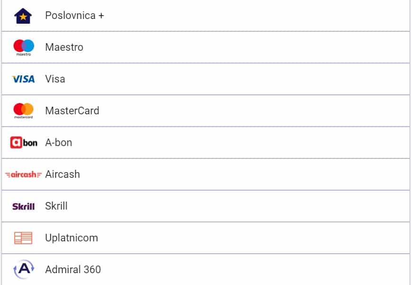Open the Admiral 360 option text
Screen dimensions: 411x285
(x=73, y=269)
